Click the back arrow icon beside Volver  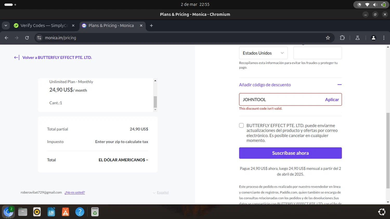coord(16,57)
